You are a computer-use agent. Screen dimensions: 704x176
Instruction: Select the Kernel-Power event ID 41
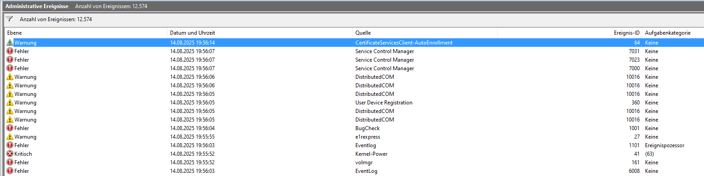354,154
